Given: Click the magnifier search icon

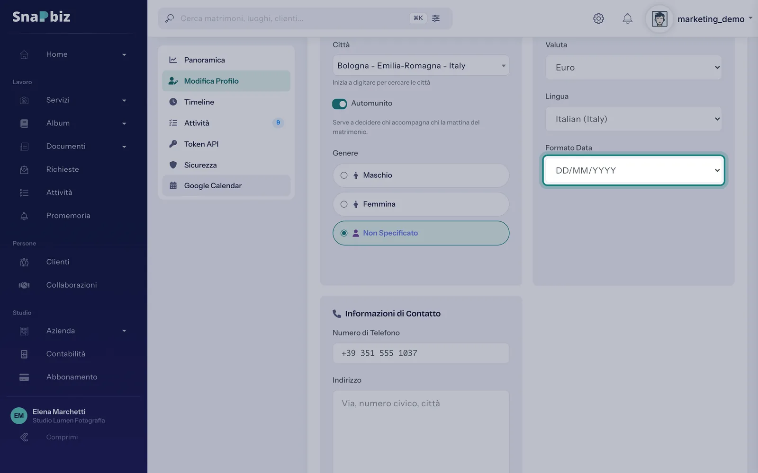Looking at the screenshot, I should [x=169, y=18].
